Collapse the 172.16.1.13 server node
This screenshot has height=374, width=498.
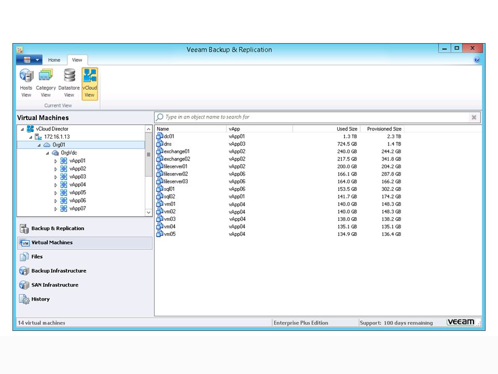click(x=31, y=137)
